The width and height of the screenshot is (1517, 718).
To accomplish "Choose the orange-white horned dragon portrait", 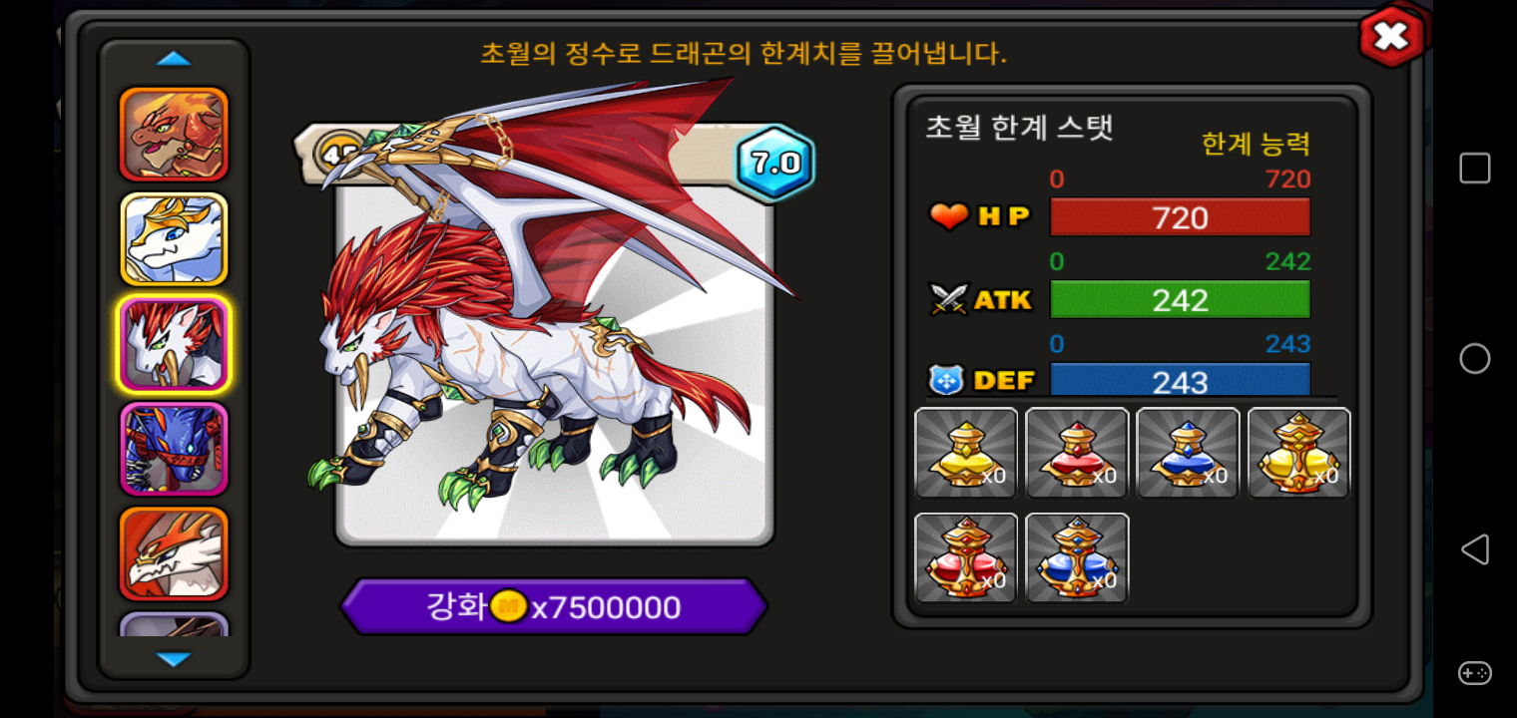I will click(x=174, y=553).
